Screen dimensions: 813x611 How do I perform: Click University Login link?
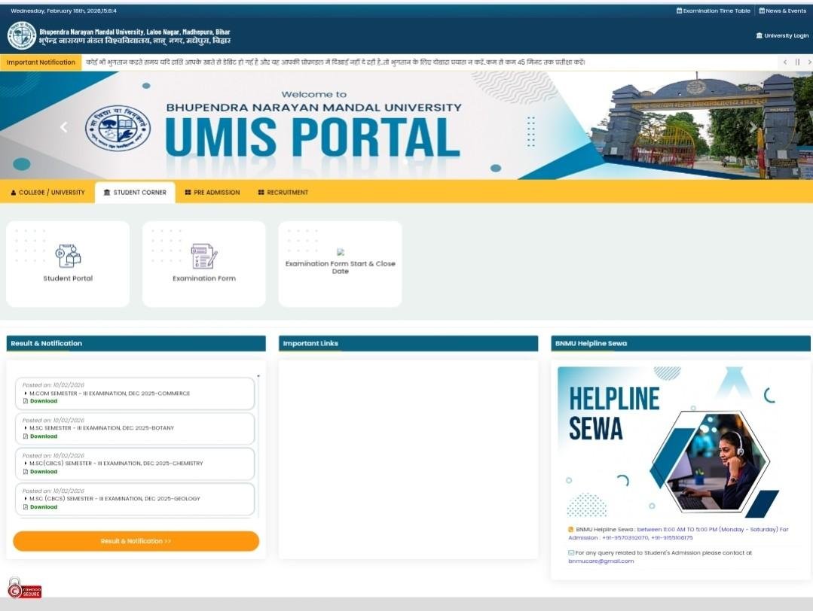(x=782, y=35)
